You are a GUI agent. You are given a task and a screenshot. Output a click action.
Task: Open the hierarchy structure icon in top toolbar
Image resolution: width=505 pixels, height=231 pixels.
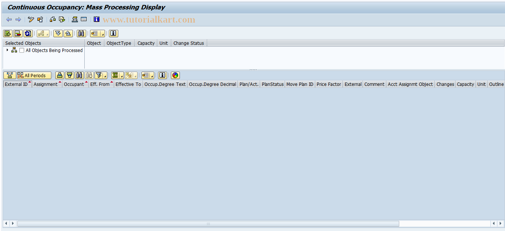(x=53, y=20)
